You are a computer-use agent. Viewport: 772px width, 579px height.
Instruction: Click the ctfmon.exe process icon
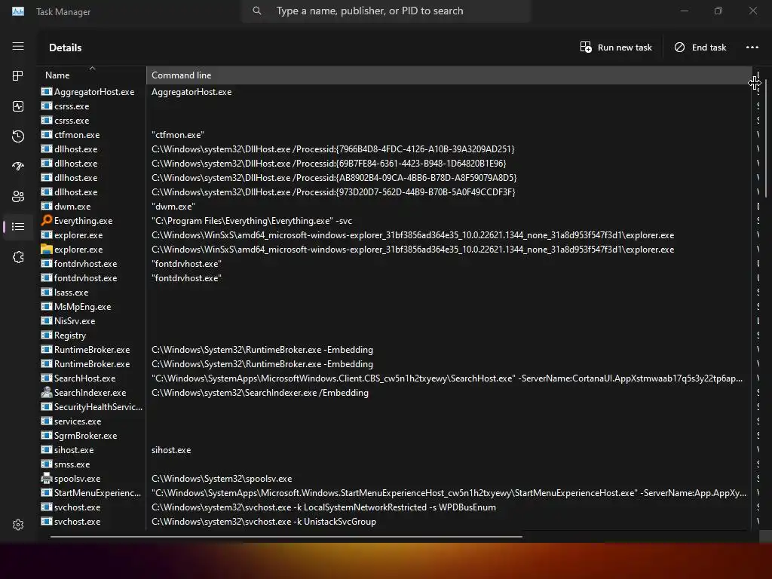coord(47,134)
